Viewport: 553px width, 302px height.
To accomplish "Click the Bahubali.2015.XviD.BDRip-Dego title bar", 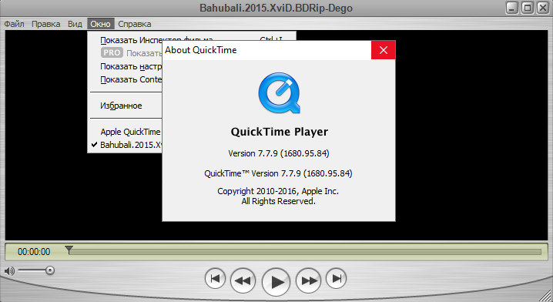I will pos(276,8).
